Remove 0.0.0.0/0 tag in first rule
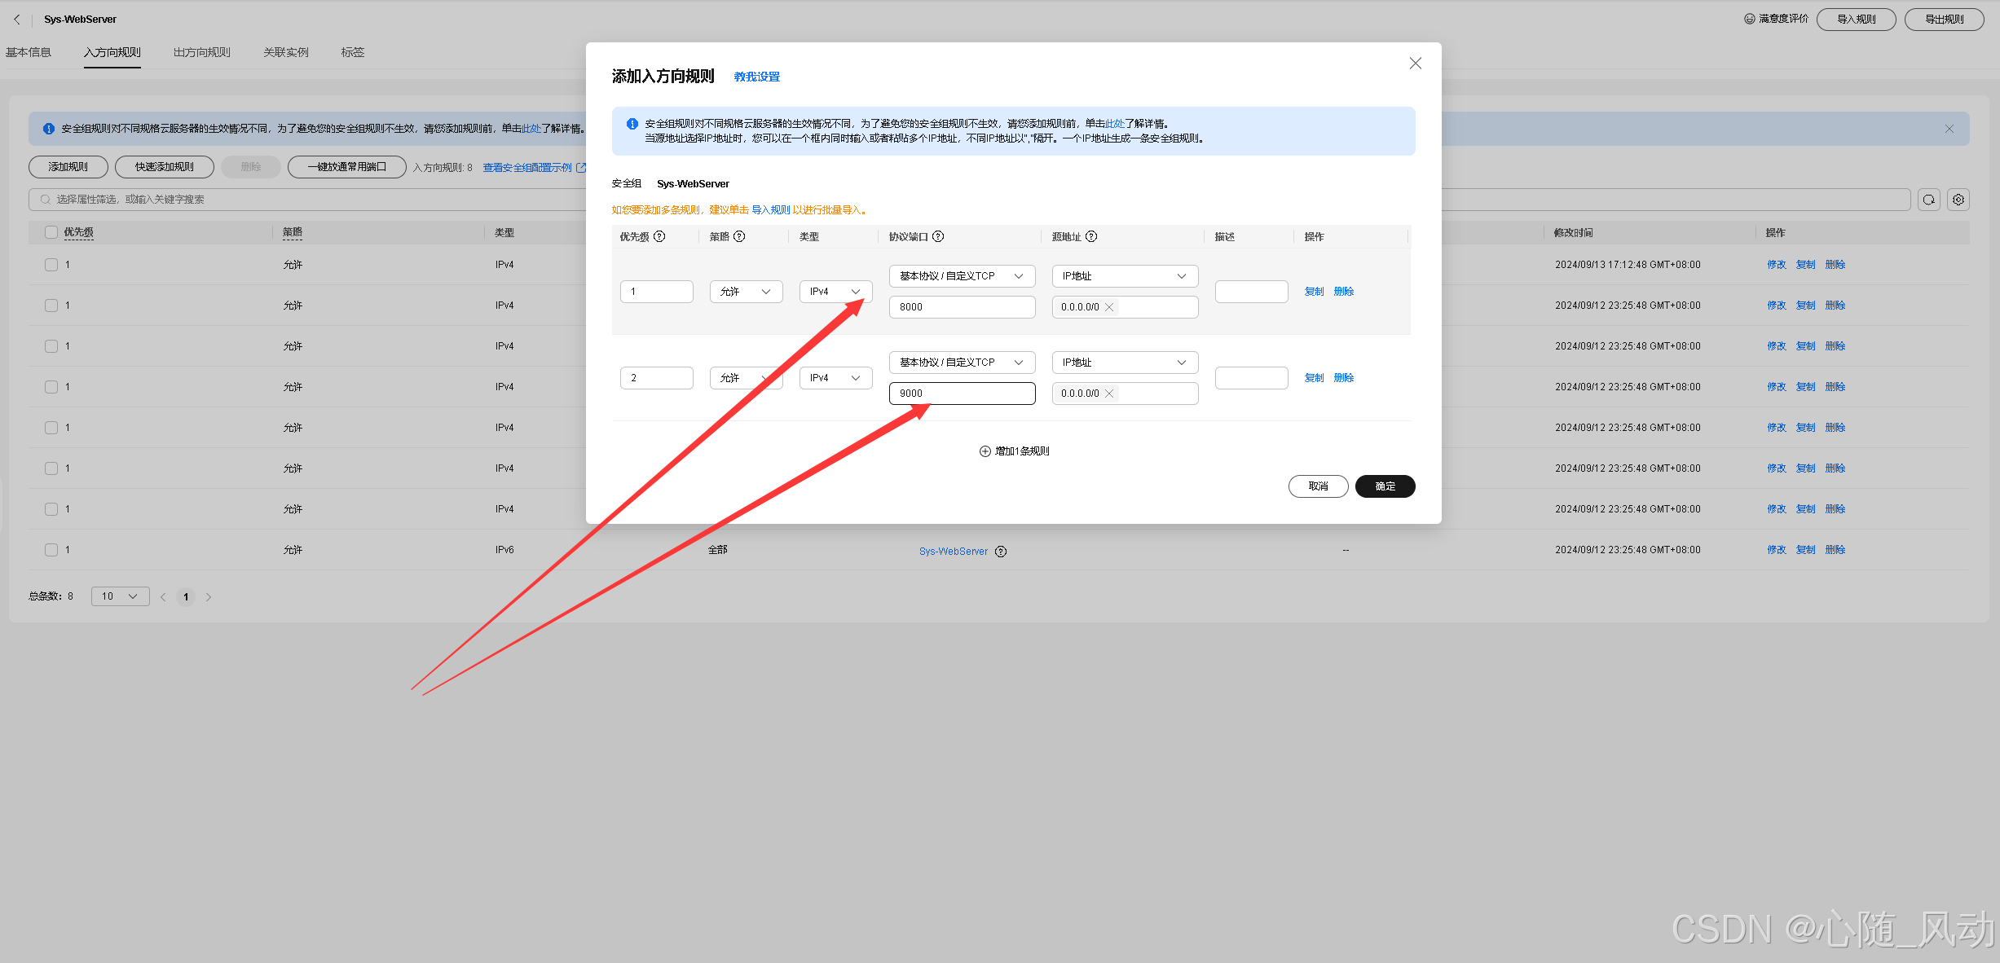This screenshot has width=2000, height=963. [1109, 307]
